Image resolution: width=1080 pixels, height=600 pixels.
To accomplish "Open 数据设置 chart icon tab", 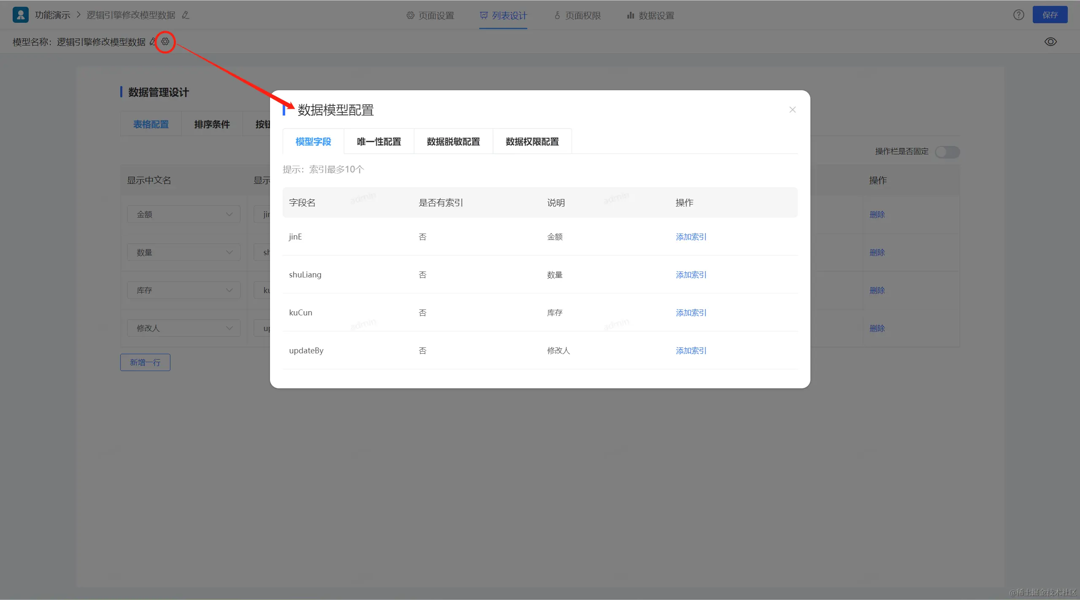I will click(x=630, y=15).
